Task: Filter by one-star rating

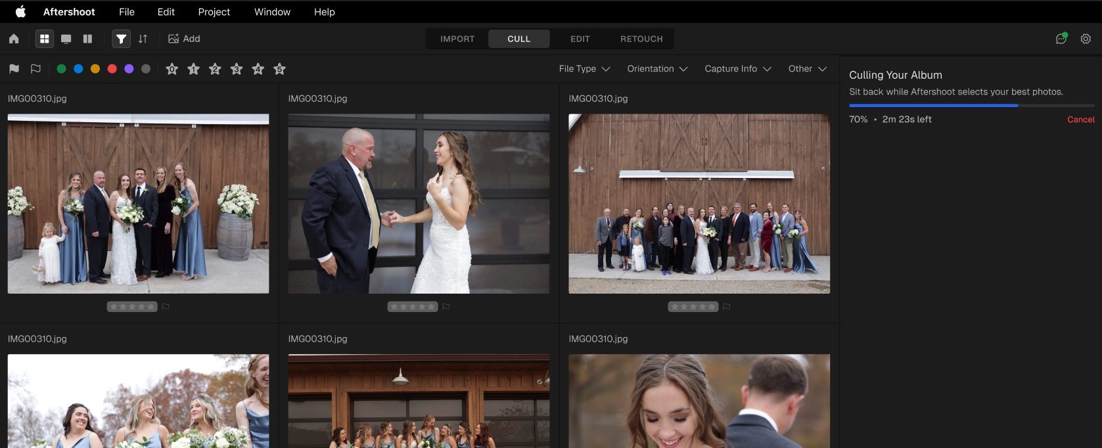Action: (193, 69)
